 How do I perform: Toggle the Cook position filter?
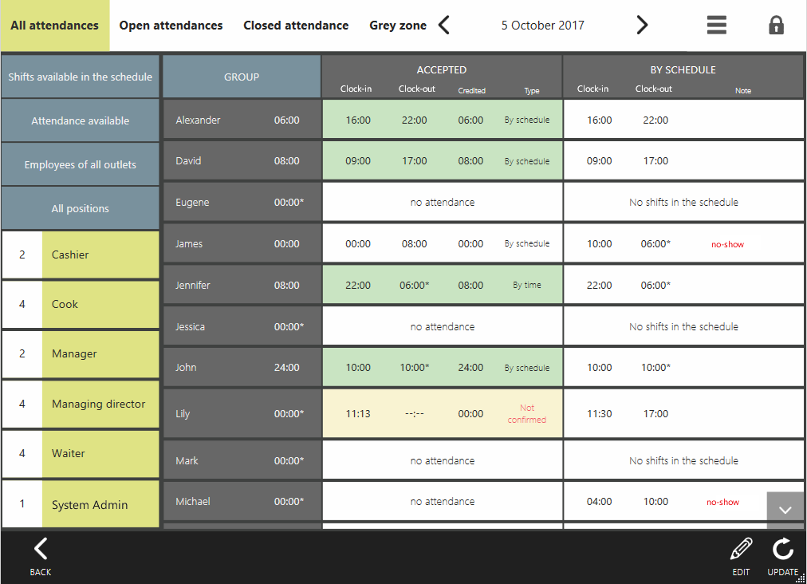(81, 304)
